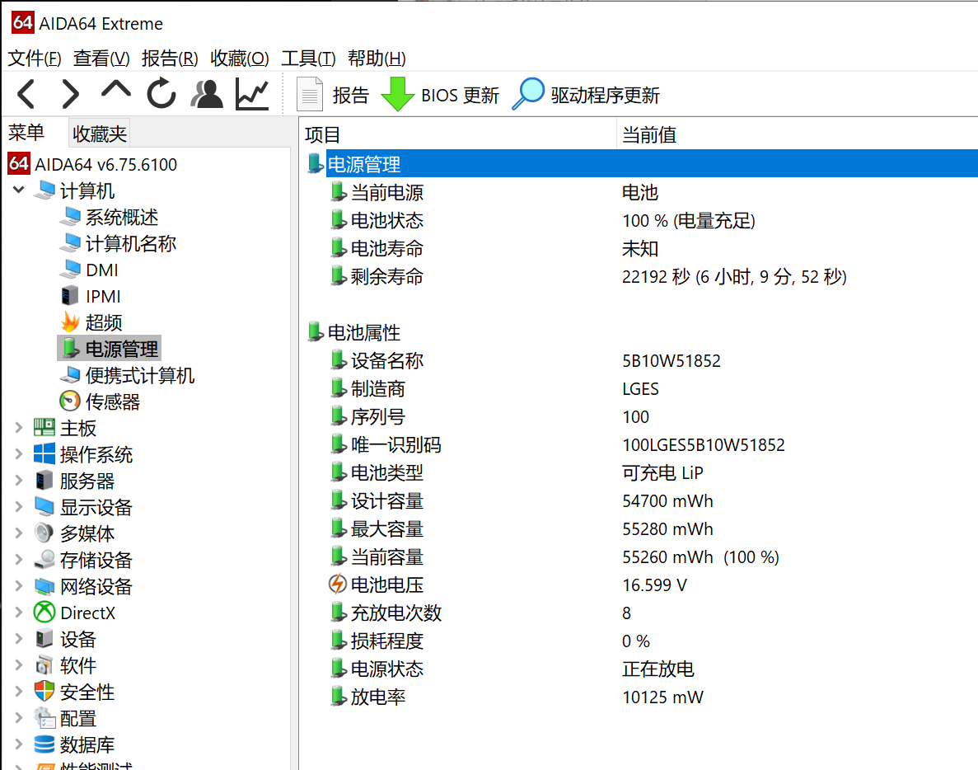The height and width of the screenshot is (770, 978).
Task: Expand the 操作系统 tree node
Action: [19, 454]
